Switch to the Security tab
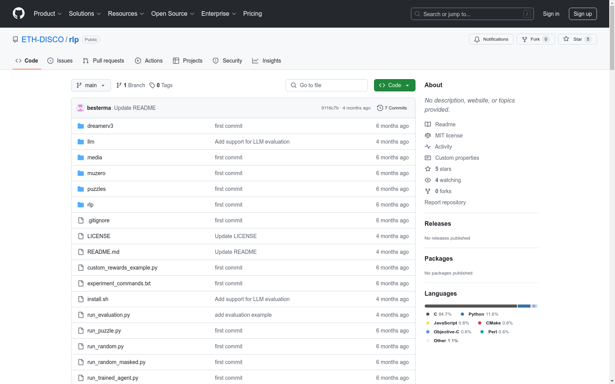 [x=228, y=61]
